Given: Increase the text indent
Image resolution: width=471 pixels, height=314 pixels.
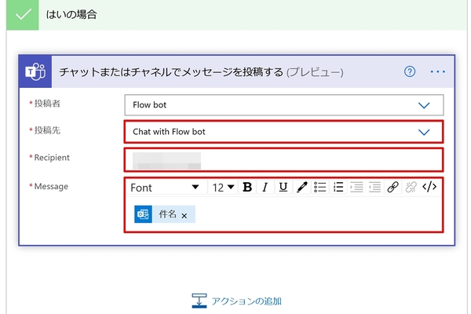Looking at the screenshot, I should [374, 187].
